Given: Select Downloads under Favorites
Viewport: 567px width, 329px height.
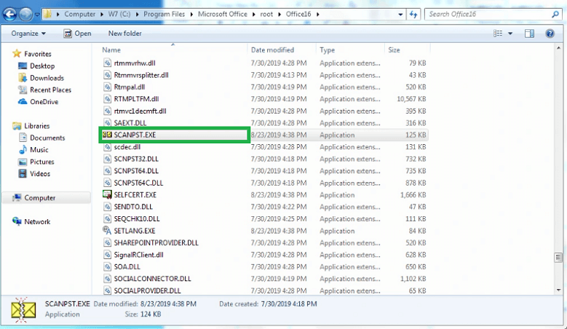Looking at the screenshot, I should tap(47, 78).
